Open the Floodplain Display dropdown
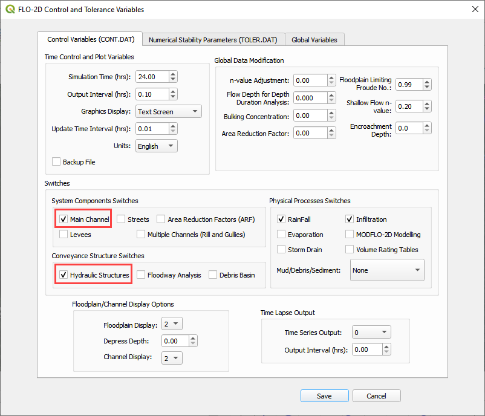The image size is (485, 416). tap(172, 325)
